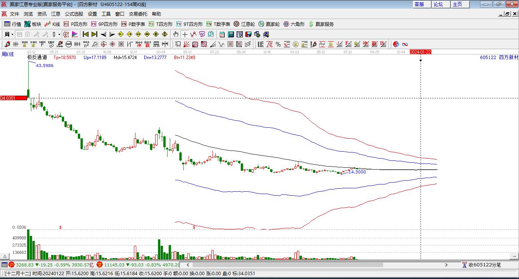Select the hand pan tool
Screen dimensions: 519x279
[176, 34]
